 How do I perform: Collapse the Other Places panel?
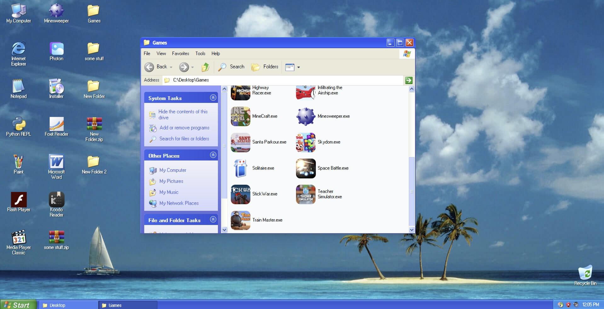[x=213, y=155]
